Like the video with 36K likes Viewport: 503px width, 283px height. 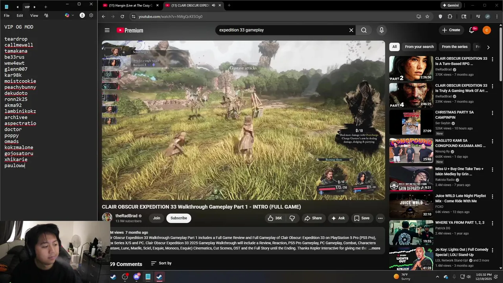275,218
